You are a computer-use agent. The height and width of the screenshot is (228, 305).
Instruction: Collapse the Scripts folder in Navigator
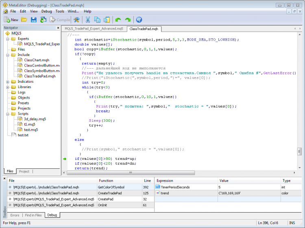pyautogui.click(x=8, y=114)
